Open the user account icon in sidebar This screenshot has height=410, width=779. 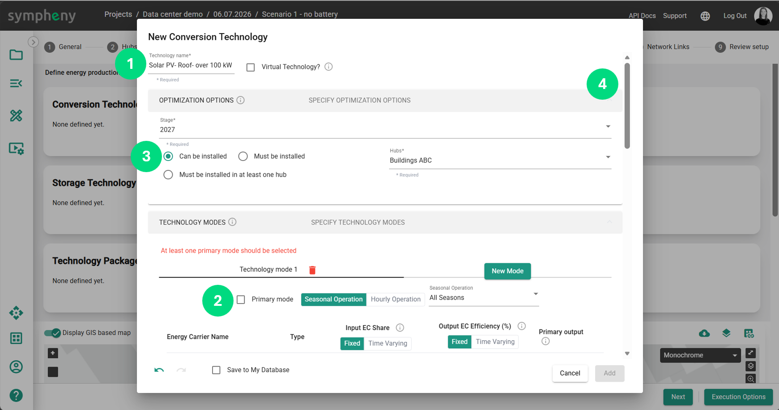tap(16, 367)
